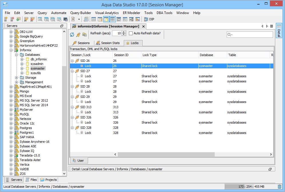
Task: Open dropdown arrow beside New Script icon
Action: [x=79, y=19]
